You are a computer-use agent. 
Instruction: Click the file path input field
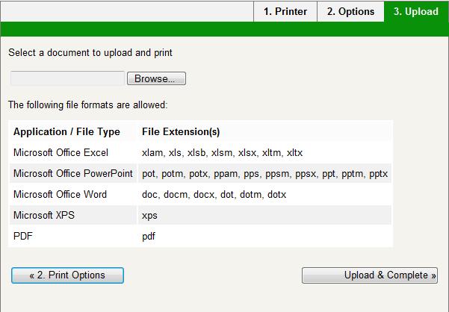click(x=67, y=78)
